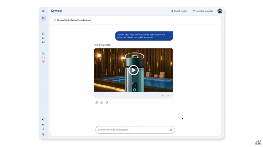Open the third chat history item

pos(43,42)
